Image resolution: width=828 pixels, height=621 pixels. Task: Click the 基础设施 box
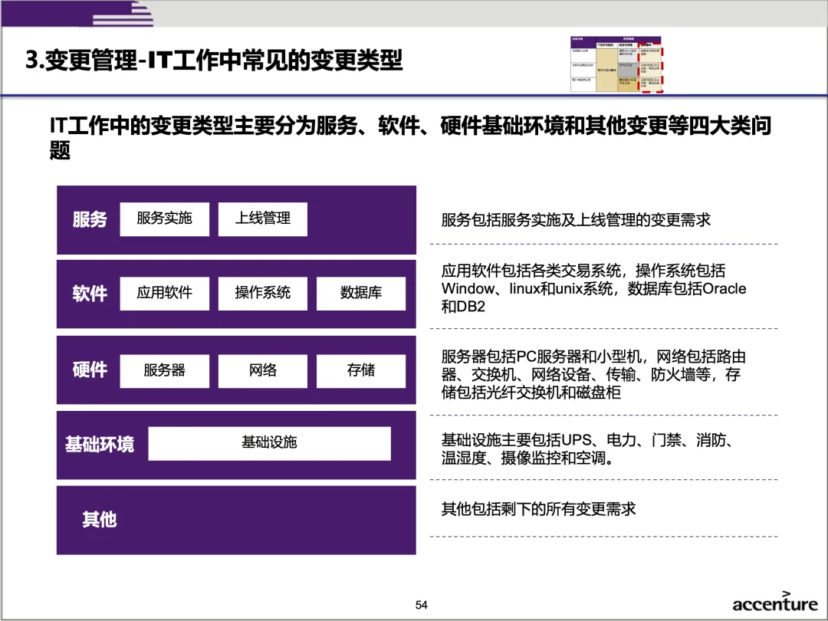[x=269, y=443]
